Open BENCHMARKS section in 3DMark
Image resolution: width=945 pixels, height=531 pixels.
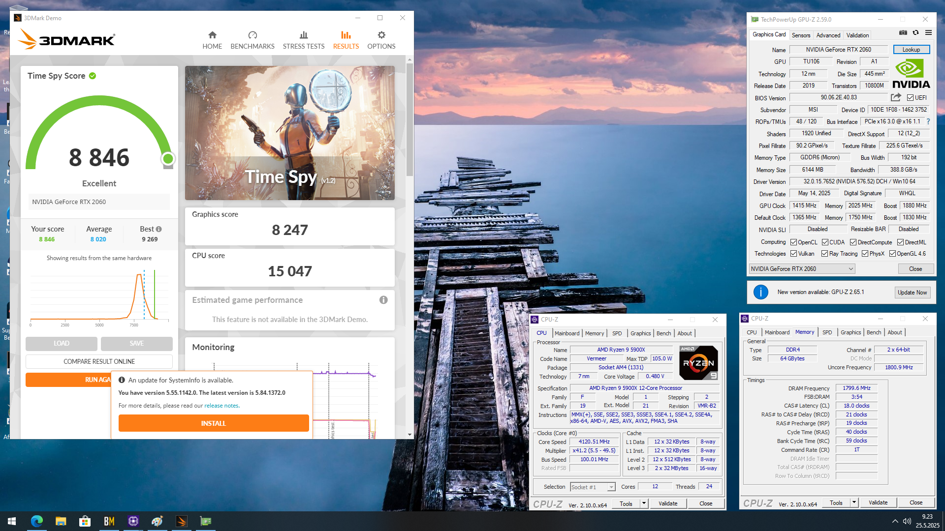[x=252, y=40]
